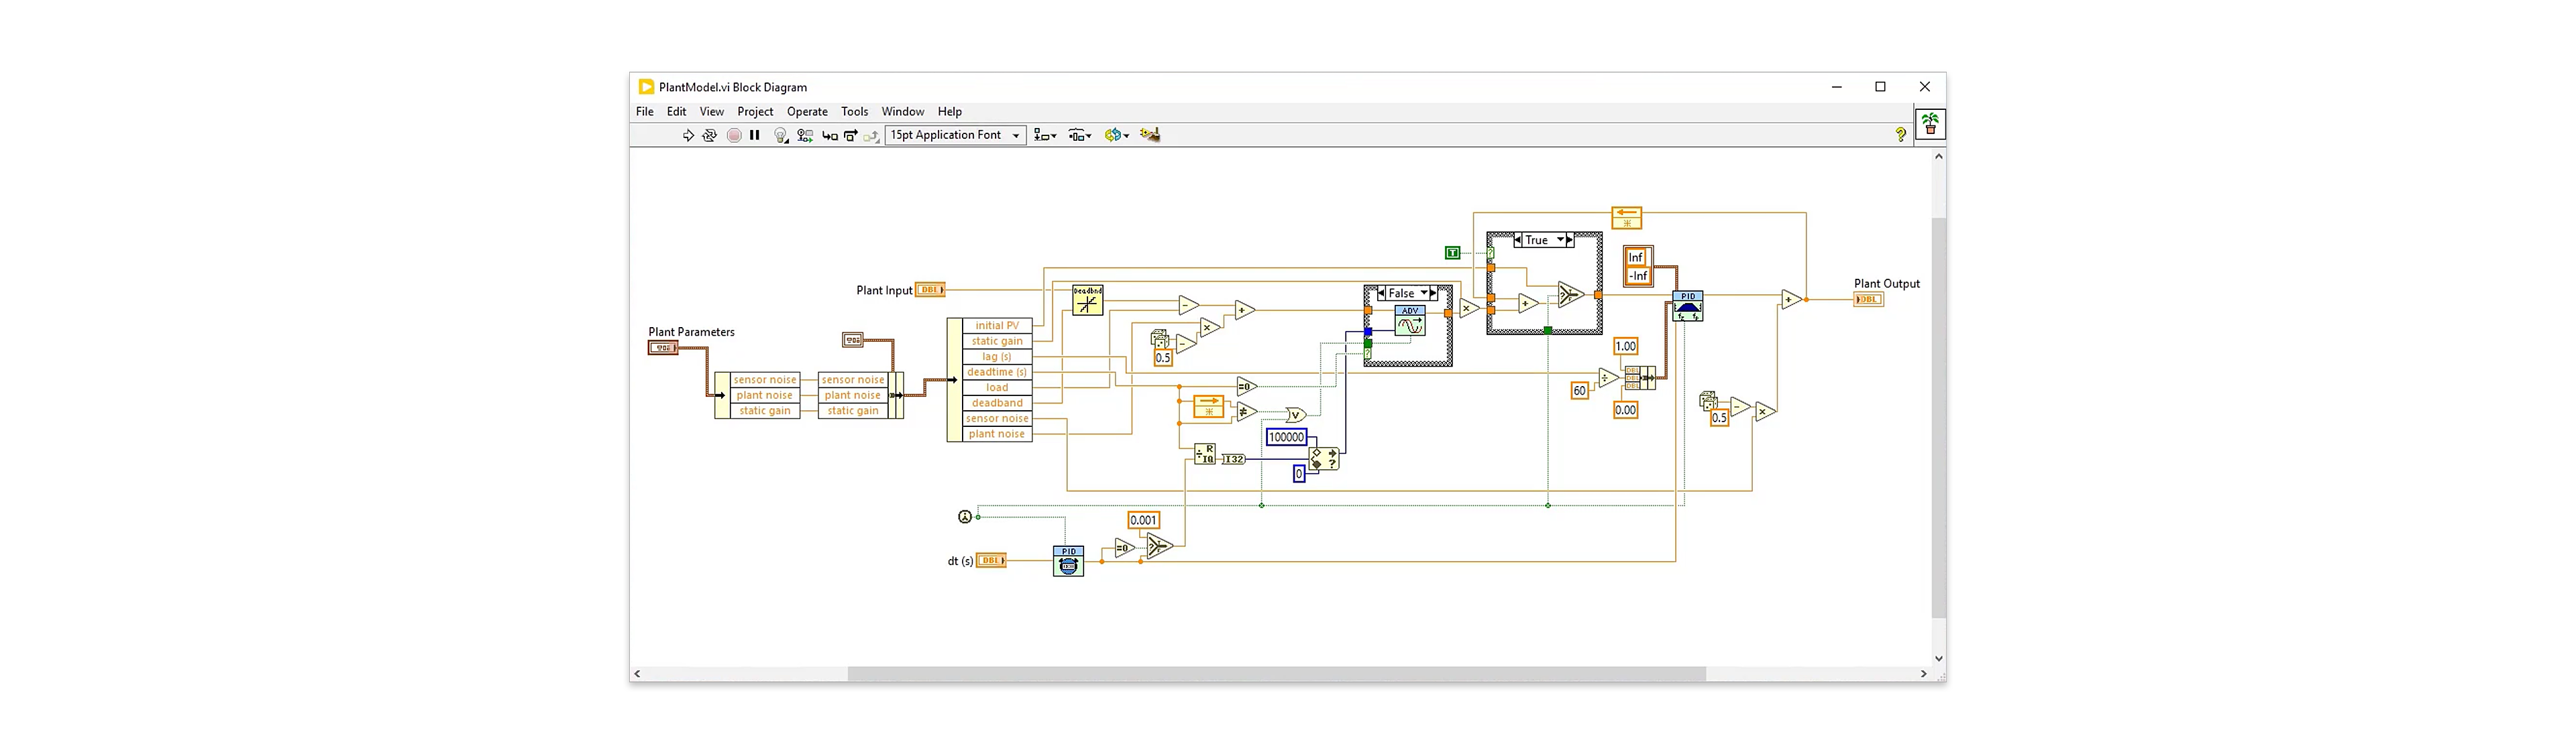Click the horizontal scrollbar thumb
The height and width of the screenshot is (754, 2576).
coord(1277,674)
